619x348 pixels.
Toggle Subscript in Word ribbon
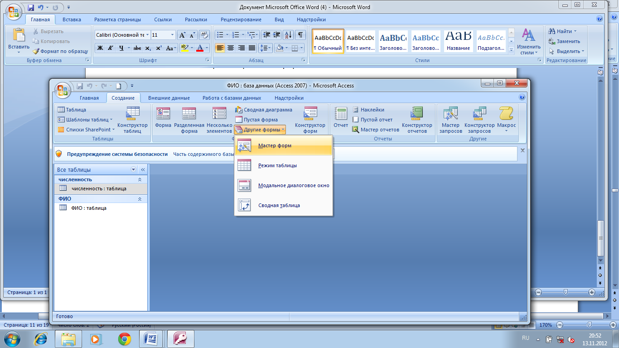point(148,48)
